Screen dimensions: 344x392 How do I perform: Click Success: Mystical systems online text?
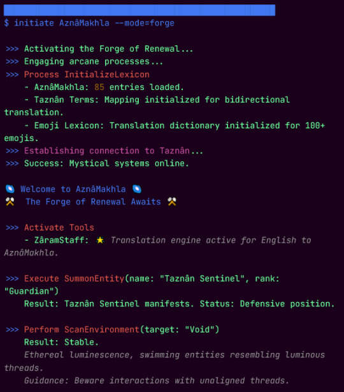coord(106,163)
